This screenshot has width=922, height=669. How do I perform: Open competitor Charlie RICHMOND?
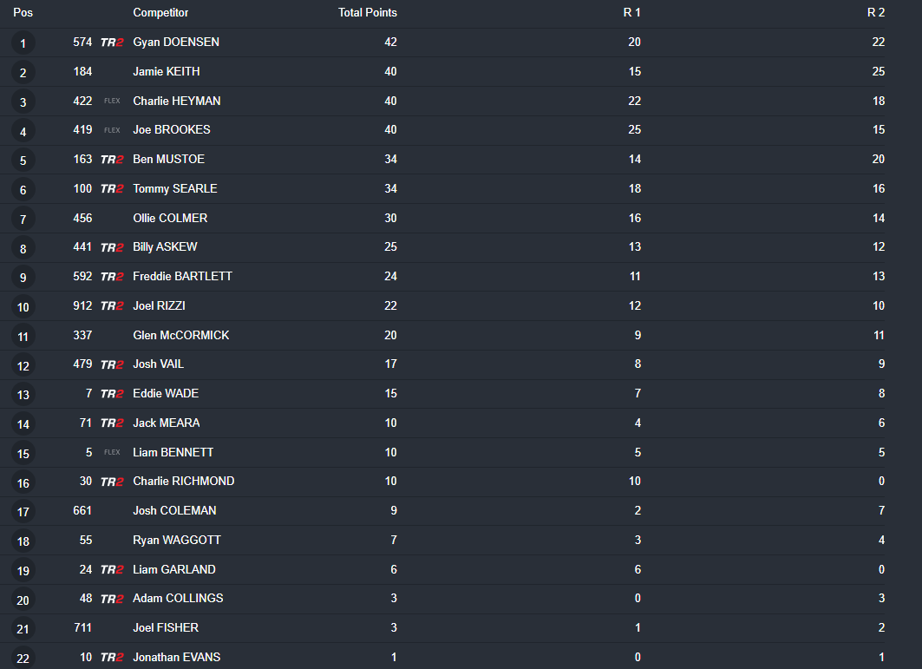point(184,481)
